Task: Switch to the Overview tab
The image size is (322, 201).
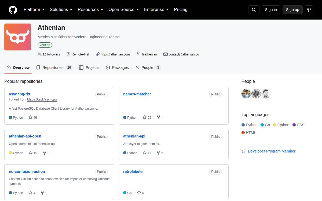Action: (x=18, y=68)
